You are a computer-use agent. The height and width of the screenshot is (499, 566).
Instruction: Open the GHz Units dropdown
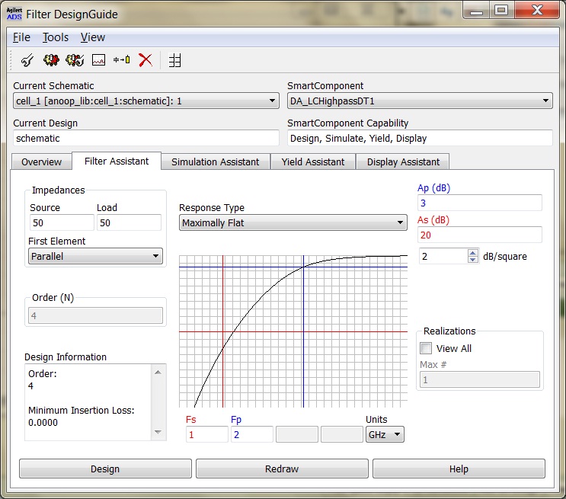point(385,434)
